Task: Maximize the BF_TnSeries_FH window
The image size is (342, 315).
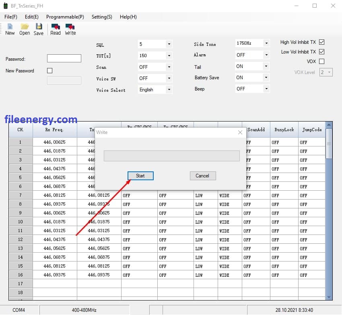Action: point(315,6)
